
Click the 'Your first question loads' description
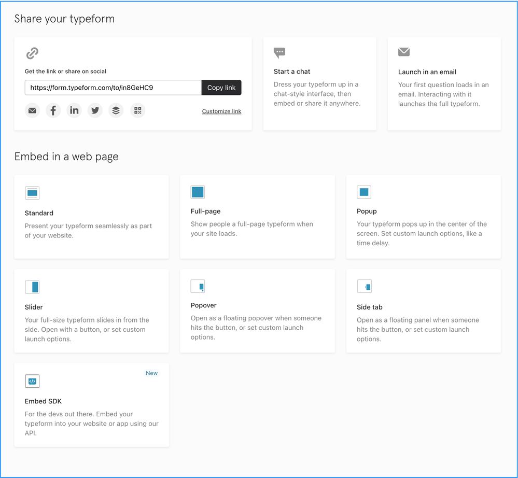tap(443, 94)
